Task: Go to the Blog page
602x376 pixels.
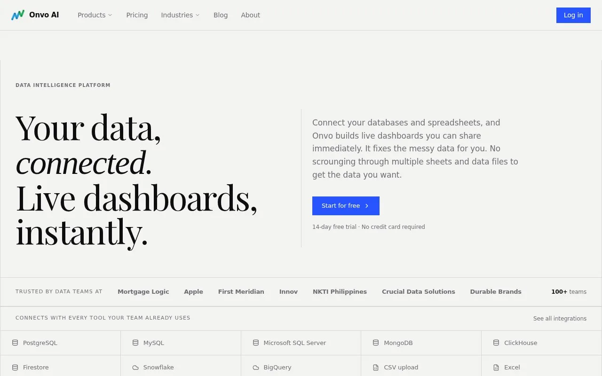Action: pyautogui.click(x=221, y=15)
